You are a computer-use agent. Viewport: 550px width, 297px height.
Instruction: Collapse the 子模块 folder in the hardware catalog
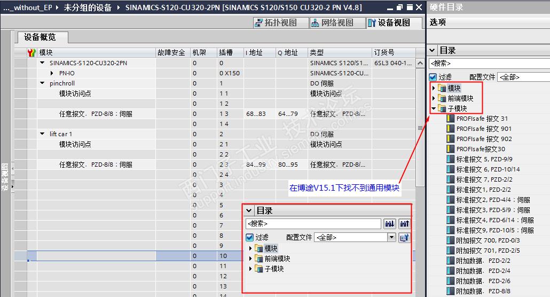434,108
